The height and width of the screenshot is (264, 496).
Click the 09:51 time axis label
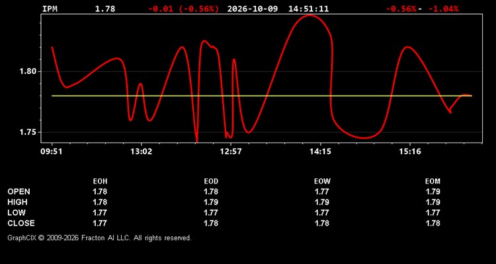[x=52, y=152]
